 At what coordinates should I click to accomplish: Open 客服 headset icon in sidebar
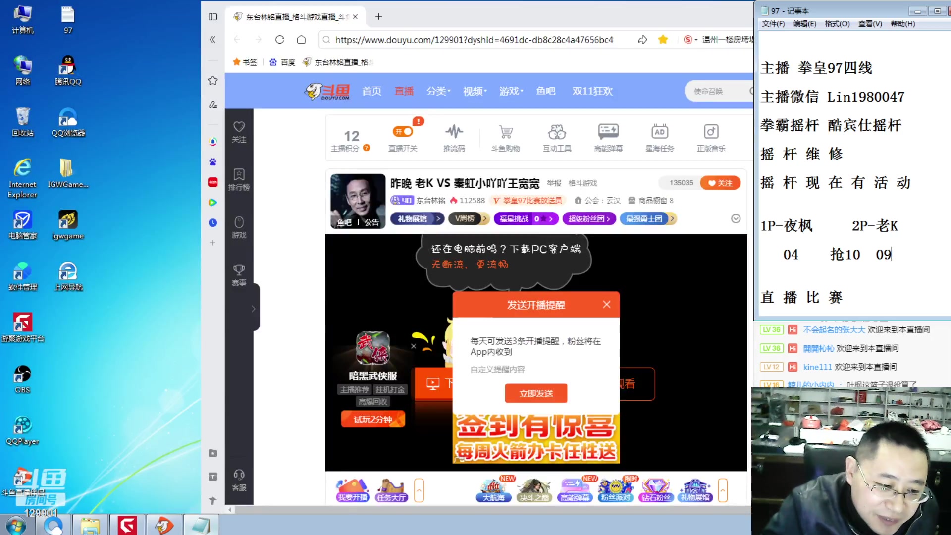(239, 481)
